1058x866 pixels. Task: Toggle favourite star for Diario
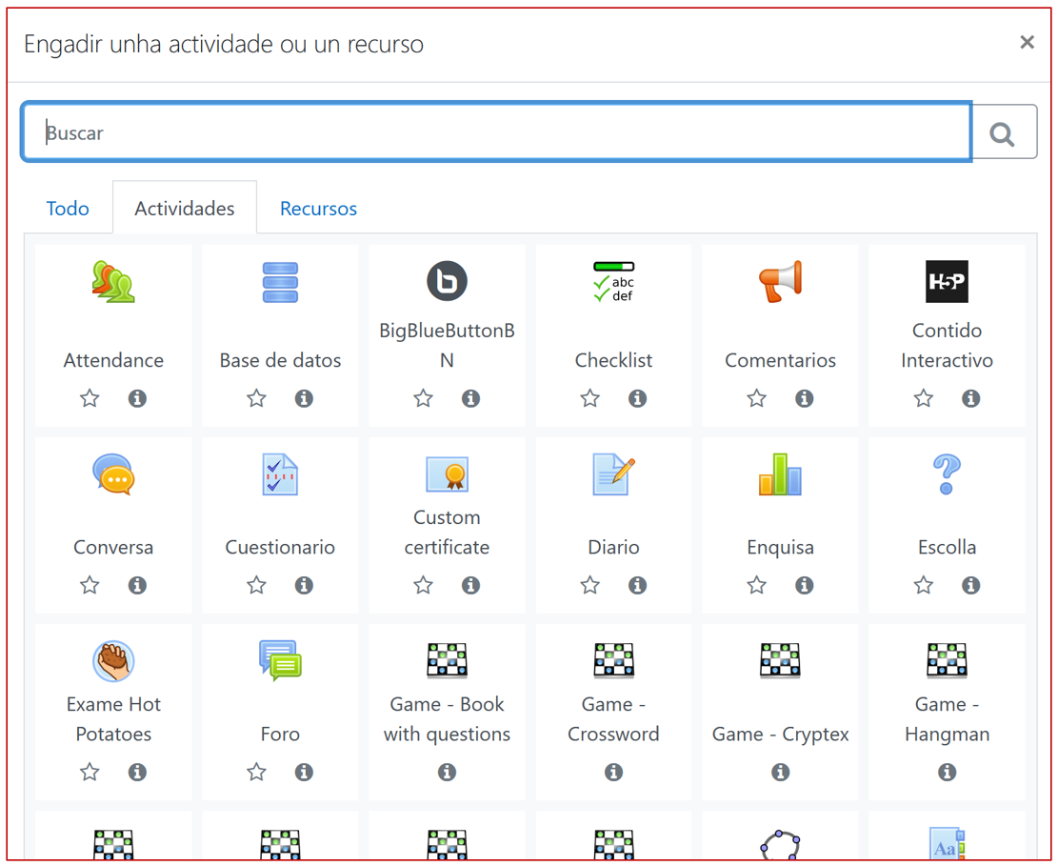pyautogui.click(x=590, y=585)
